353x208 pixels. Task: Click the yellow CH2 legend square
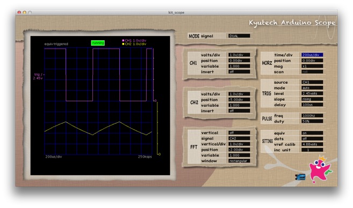tap(123, 44)
